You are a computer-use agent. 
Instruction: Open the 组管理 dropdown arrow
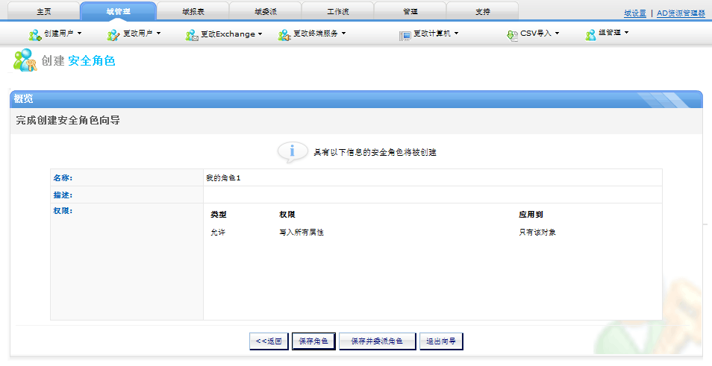(626, 33)
